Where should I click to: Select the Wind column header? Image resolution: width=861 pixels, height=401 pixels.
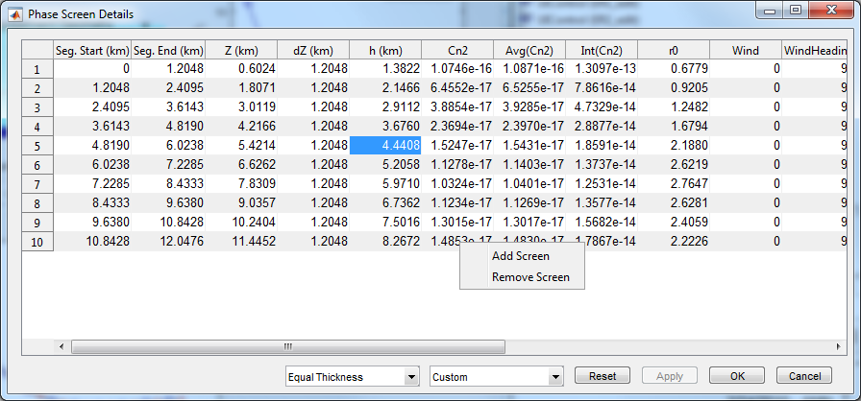point(746,51)
